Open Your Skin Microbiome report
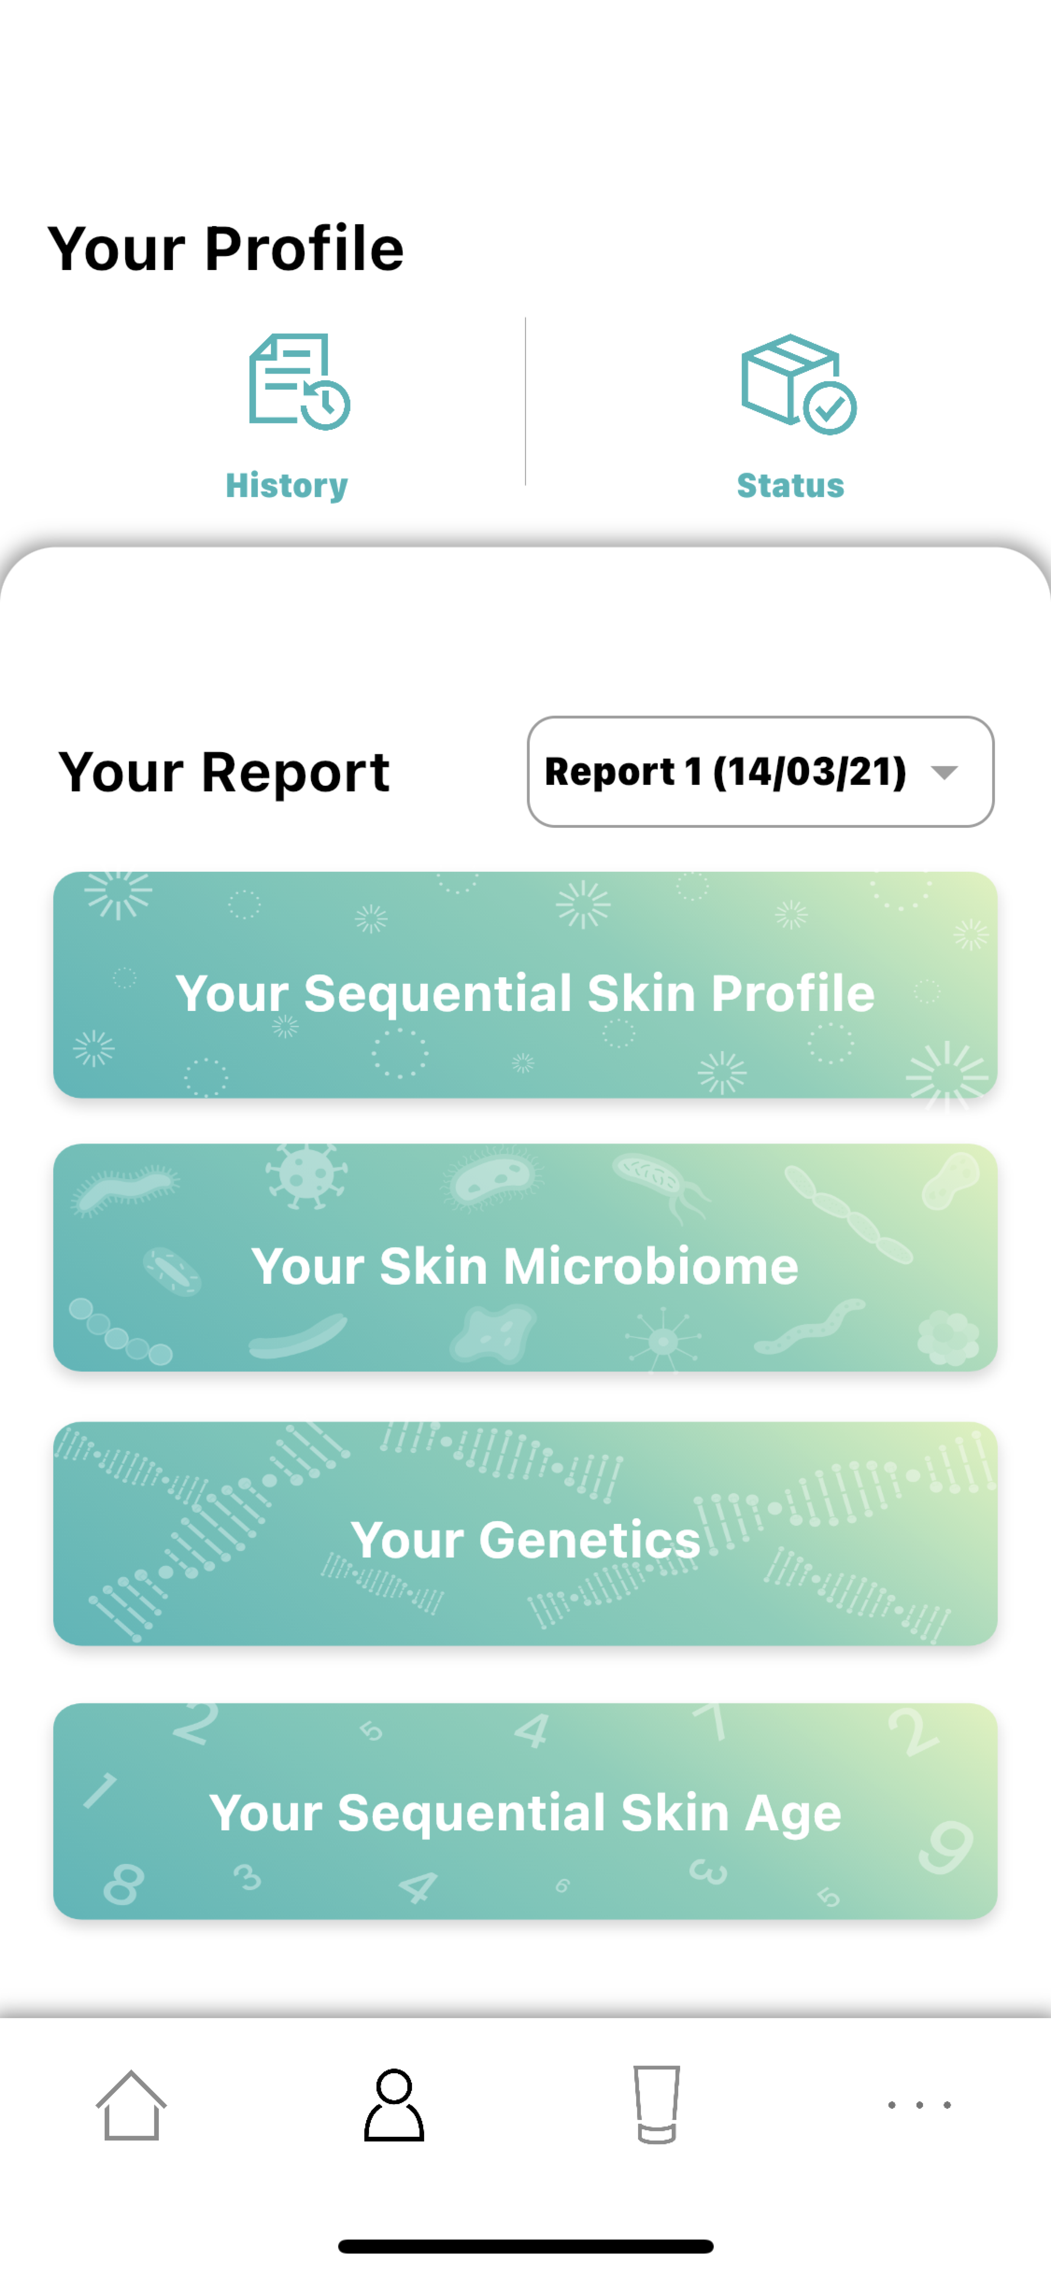This screenshot has width=1051, height=2276. [525, 1265]
